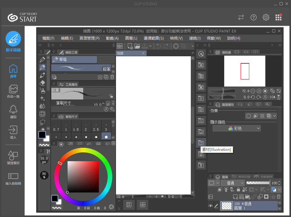This screenshot has height=217, width=291.
Task: Click the new raster layer icon
Action: point(235,197)
